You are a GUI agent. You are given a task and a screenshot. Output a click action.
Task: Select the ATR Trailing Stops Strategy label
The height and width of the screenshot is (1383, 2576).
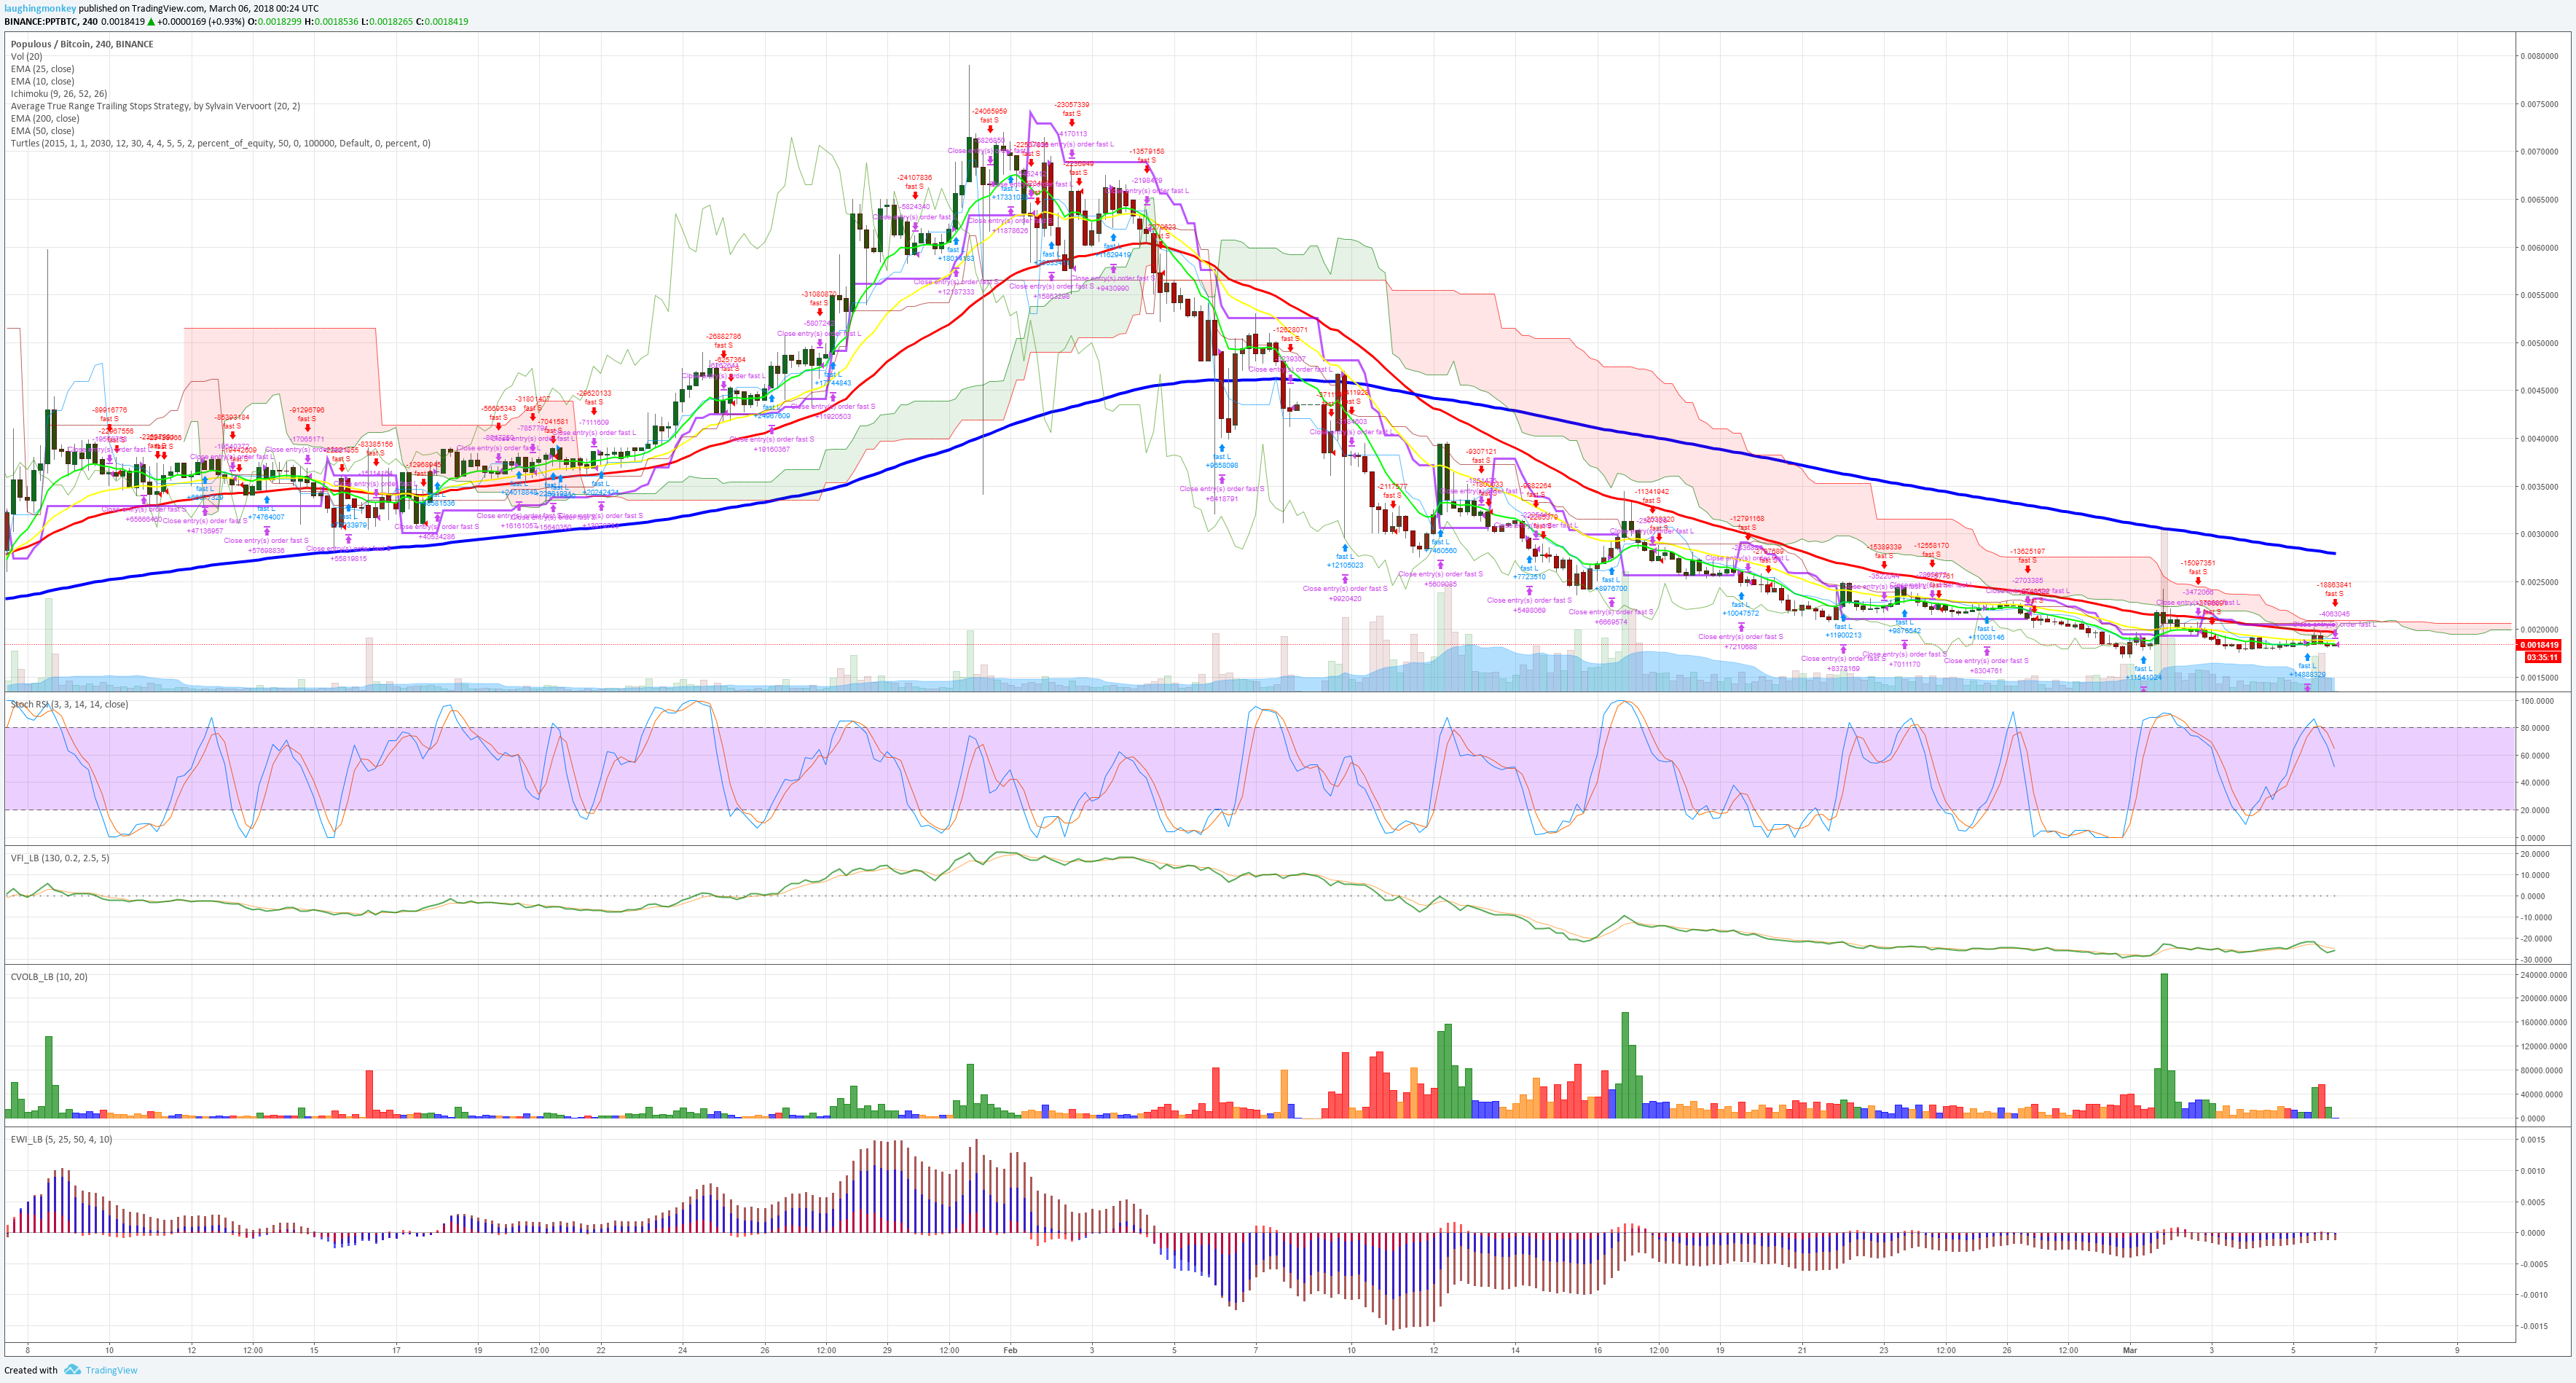coord(155,106)
